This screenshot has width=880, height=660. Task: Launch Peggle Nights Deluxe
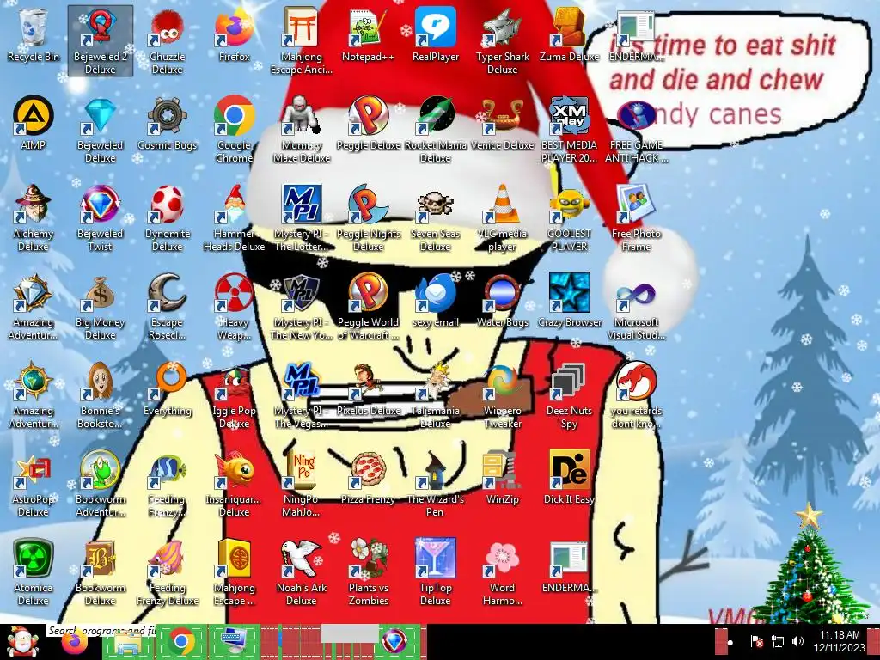368,217
